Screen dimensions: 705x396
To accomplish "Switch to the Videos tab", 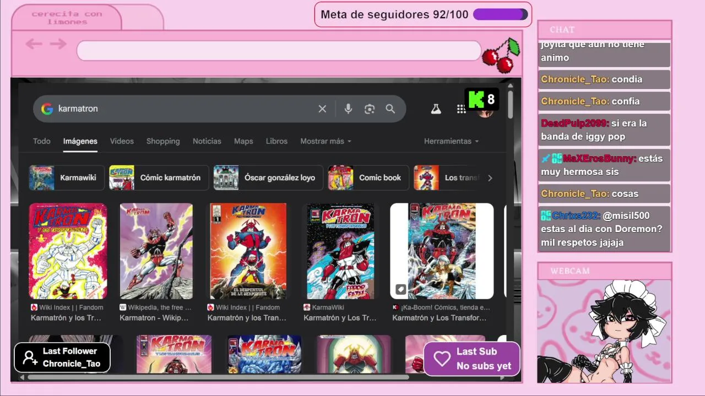I will coord(122,141).
